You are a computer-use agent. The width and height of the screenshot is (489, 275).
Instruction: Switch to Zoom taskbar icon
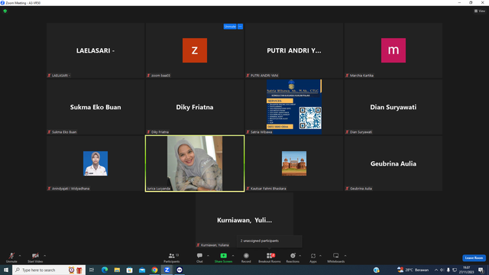pos(167,270)
